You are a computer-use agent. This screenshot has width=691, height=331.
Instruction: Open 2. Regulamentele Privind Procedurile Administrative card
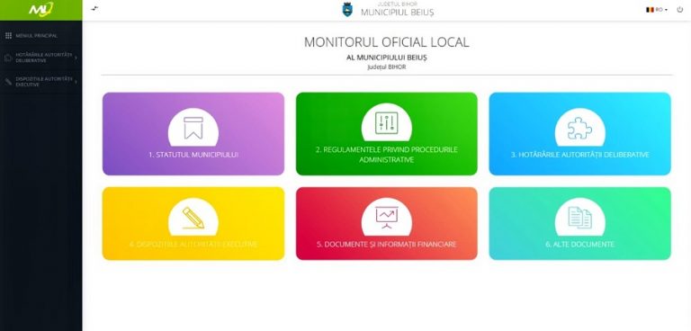click(387, 133)
